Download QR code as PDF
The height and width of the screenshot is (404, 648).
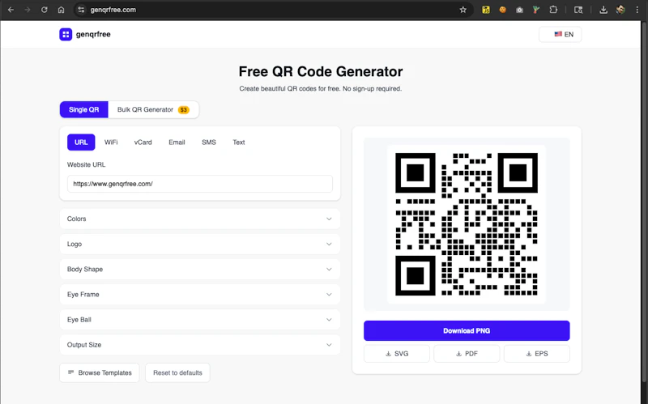tap(467, 354)
